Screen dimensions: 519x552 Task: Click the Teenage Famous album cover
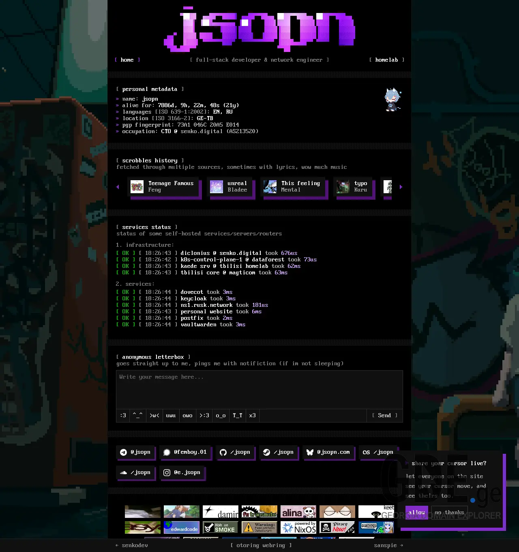pos(137,187)
